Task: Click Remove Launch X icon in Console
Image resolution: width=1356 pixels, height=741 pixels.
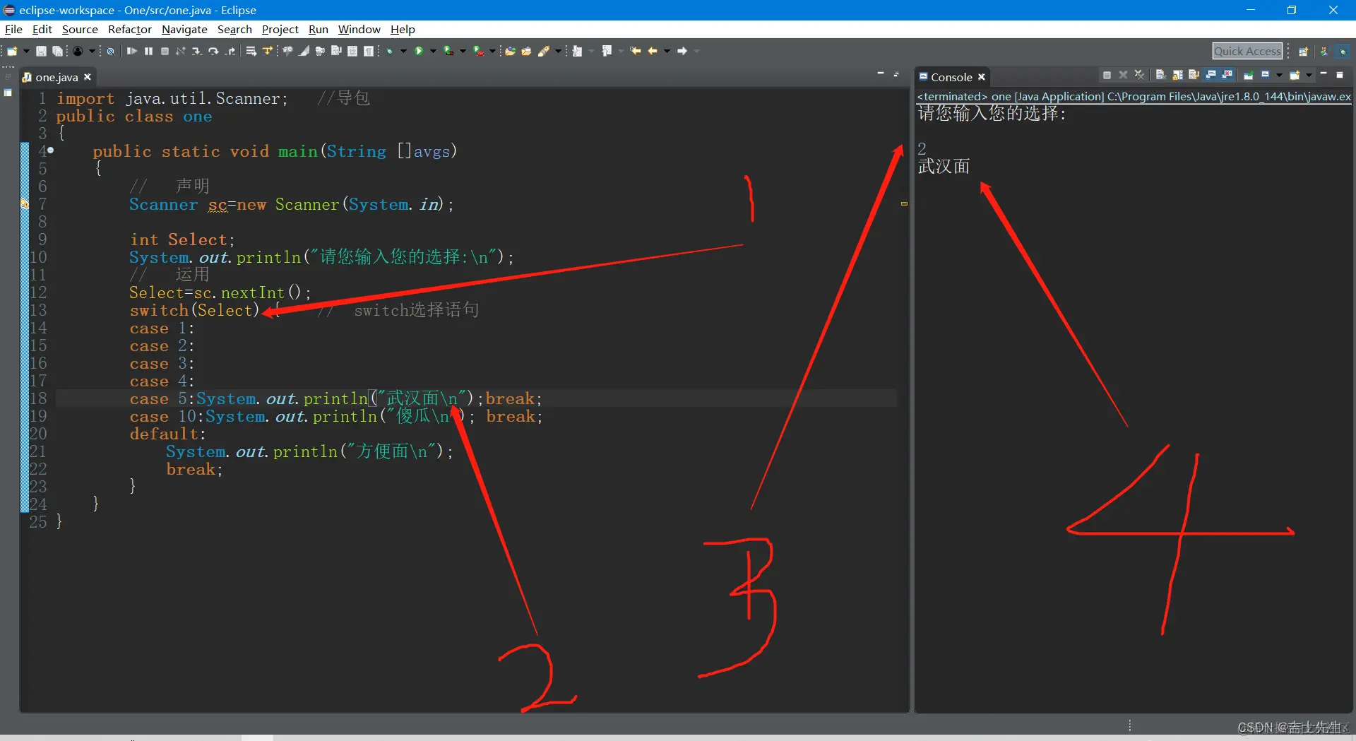Action: pyautogui.click(x=1123, y=75)
